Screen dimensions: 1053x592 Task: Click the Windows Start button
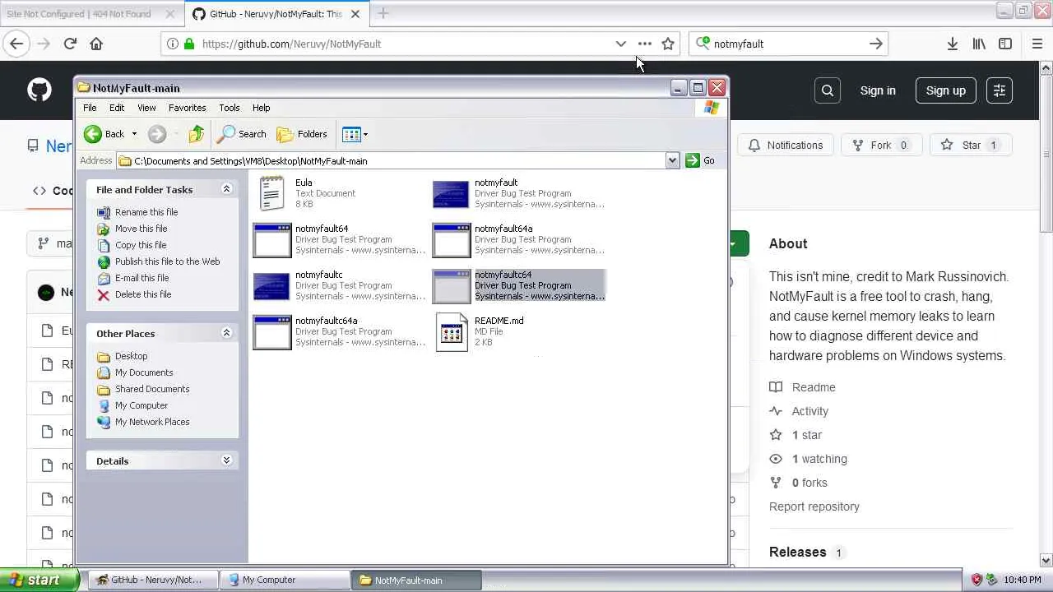coord(39,580)
